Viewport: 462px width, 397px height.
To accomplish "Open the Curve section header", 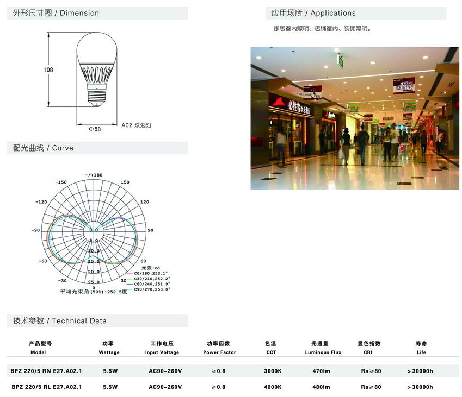I will [x=44, y=148].
